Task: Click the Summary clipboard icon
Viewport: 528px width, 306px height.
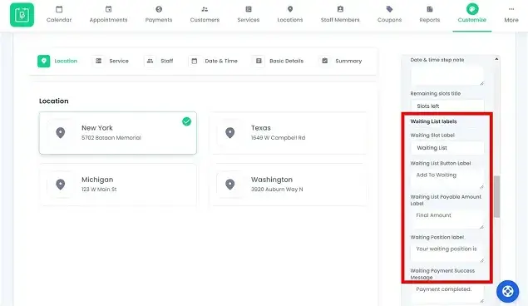Action: 324,61
